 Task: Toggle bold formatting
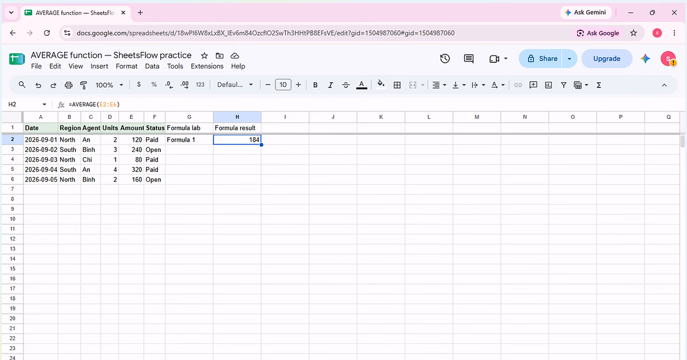point(315,85)
